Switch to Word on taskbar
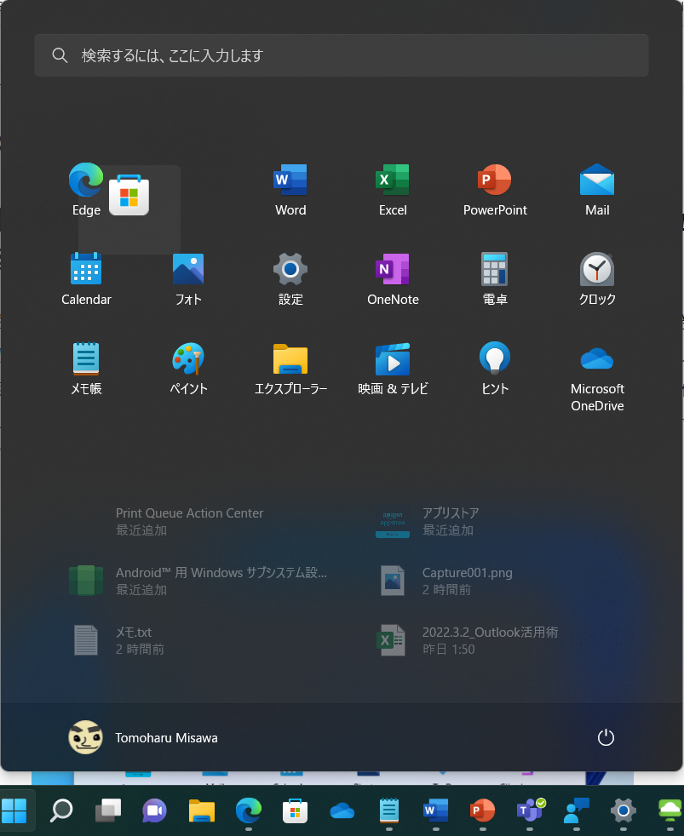Viewport: 684px width, 836px height. coord(435,811)
